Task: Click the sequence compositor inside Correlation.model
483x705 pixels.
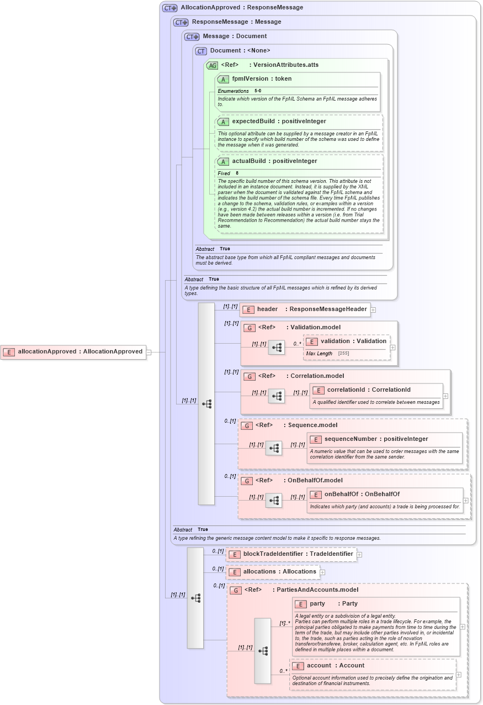Action: click(277, 396)
